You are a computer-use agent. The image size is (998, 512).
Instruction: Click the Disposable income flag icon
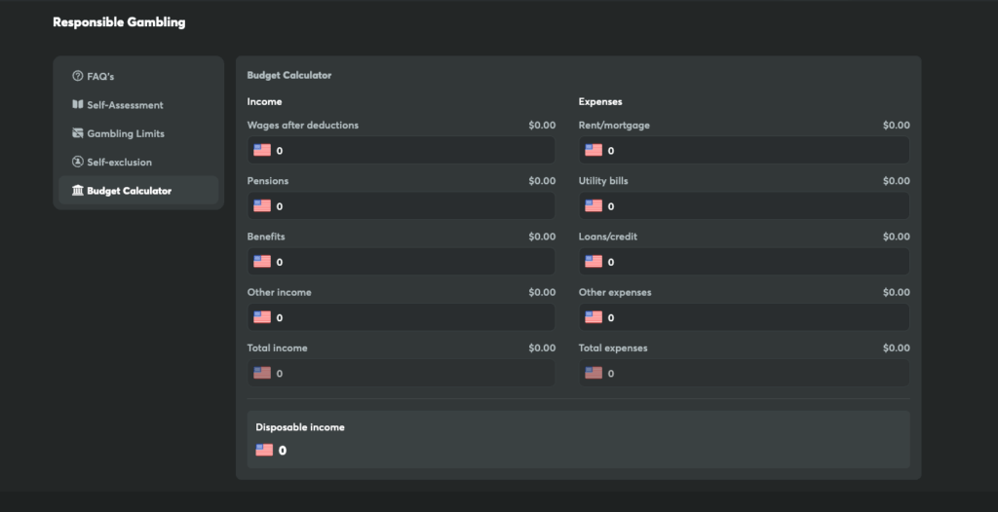(264, 450)
